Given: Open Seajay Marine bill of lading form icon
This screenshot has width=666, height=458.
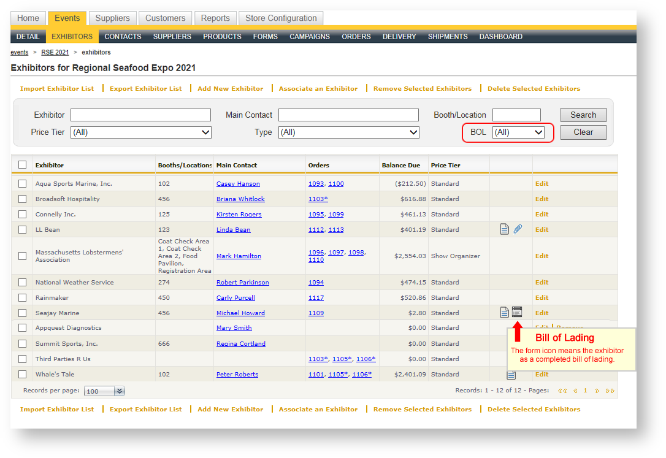Looking at the screenshot, I should click(x=517, y=312).
